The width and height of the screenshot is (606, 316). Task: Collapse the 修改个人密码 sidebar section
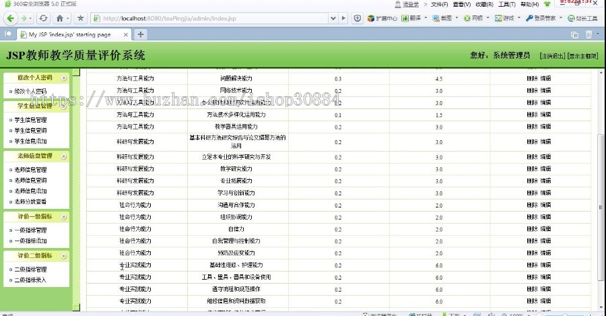(64, 78)
